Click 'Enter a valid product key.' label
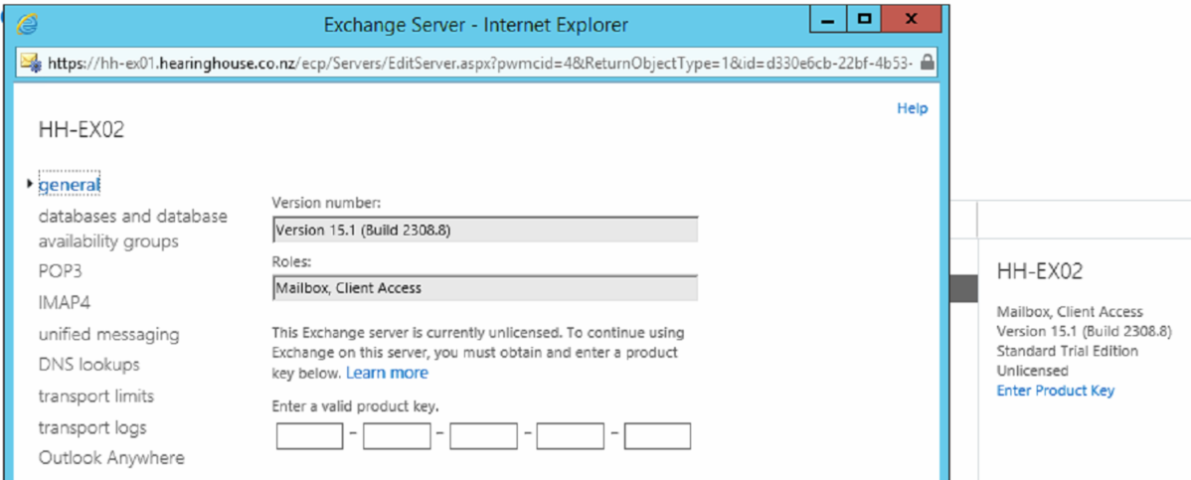This screenshot has width=1191, height=480. (355, 407)
